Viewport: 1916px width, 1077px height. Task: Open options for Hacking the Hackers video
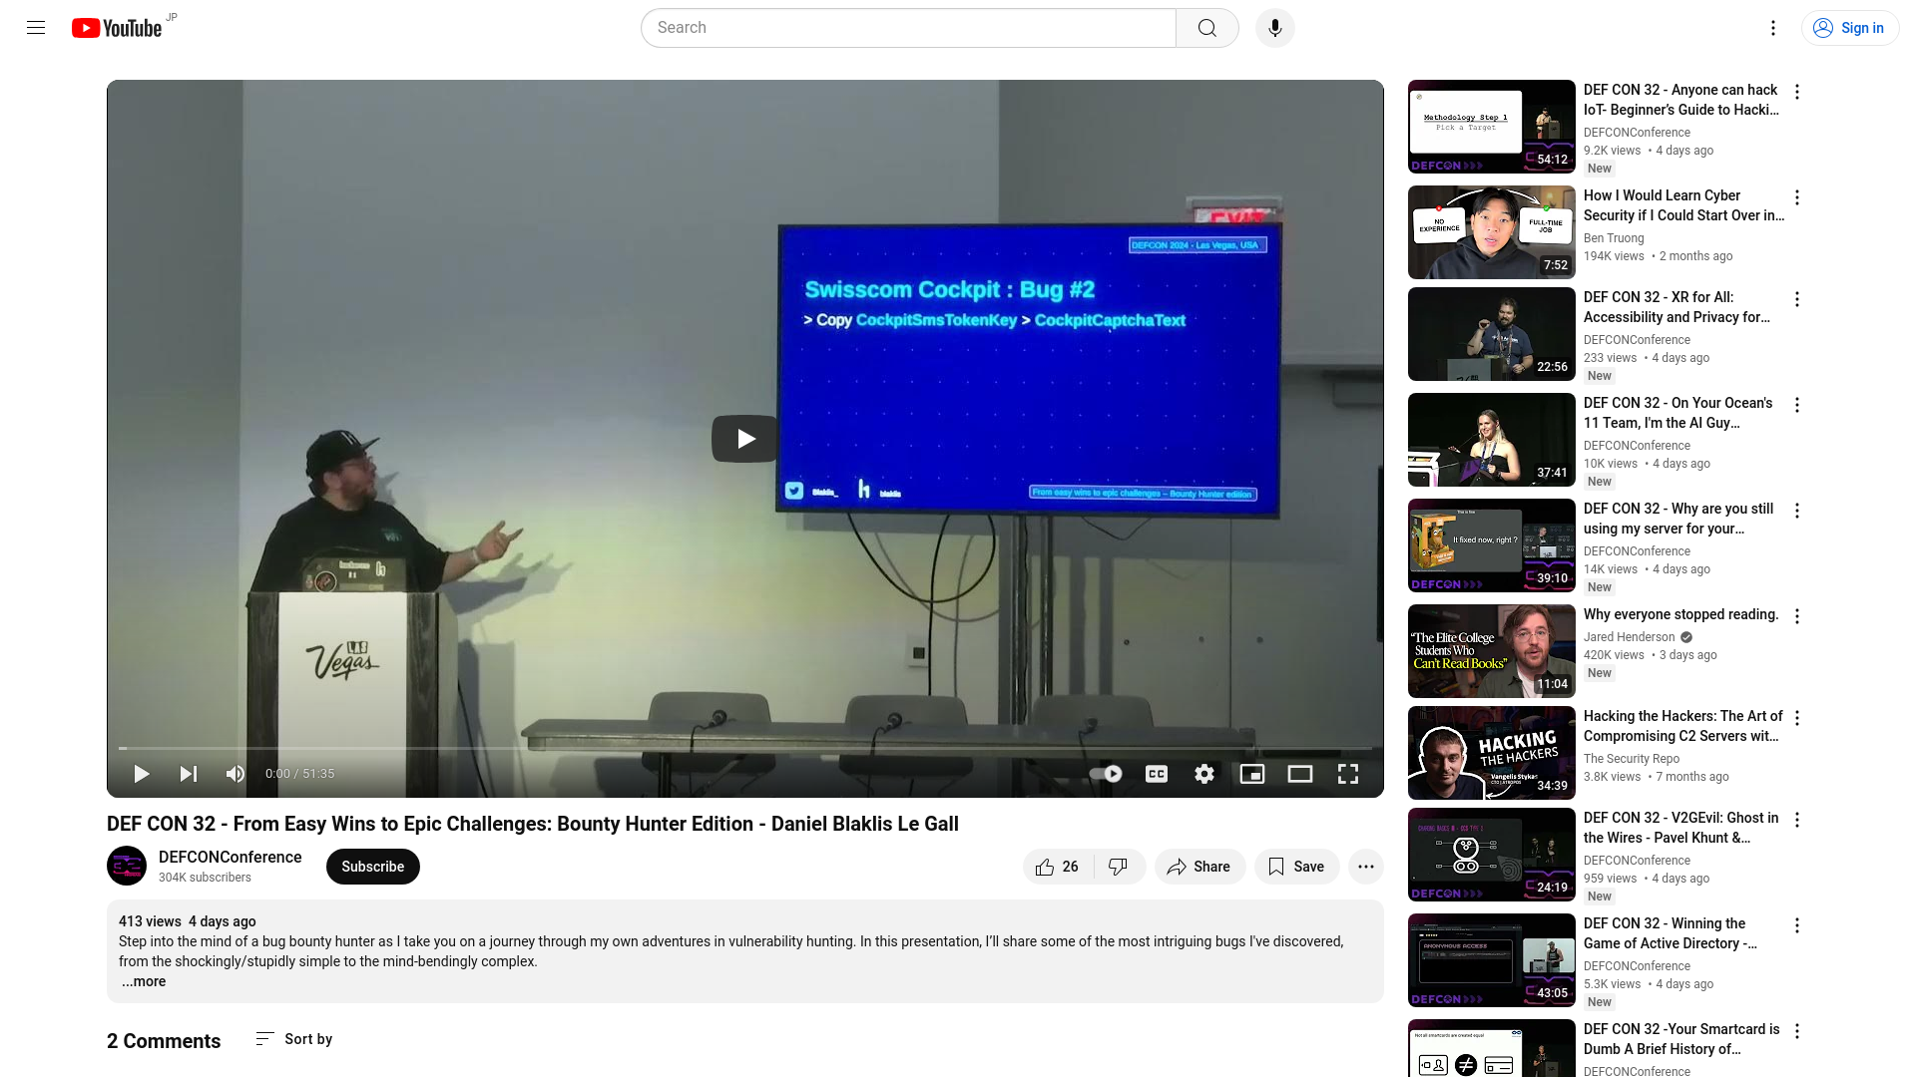pos(1797,718)
